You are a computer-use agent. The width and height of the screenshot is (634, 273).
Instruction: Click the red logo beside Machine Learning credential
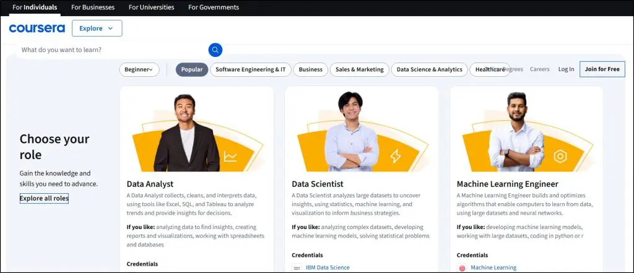click(x=462, y=268)
